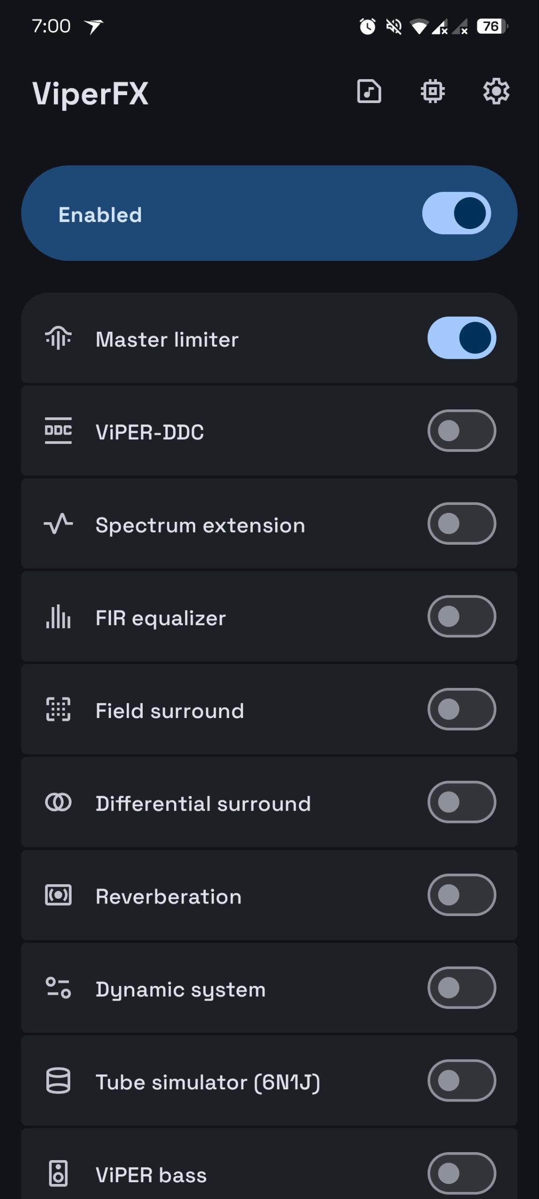
Task: Tap the Reverberation speaker icon
Action: pos(58,895)
